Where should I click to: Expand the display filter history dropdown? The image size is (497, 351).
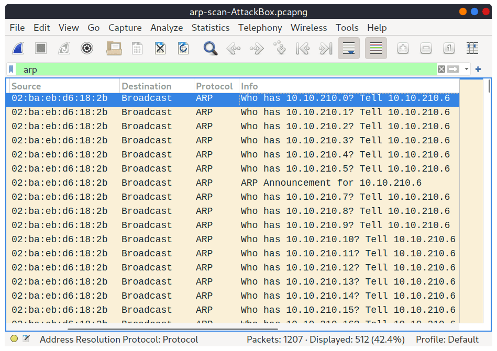pos(467,69)
